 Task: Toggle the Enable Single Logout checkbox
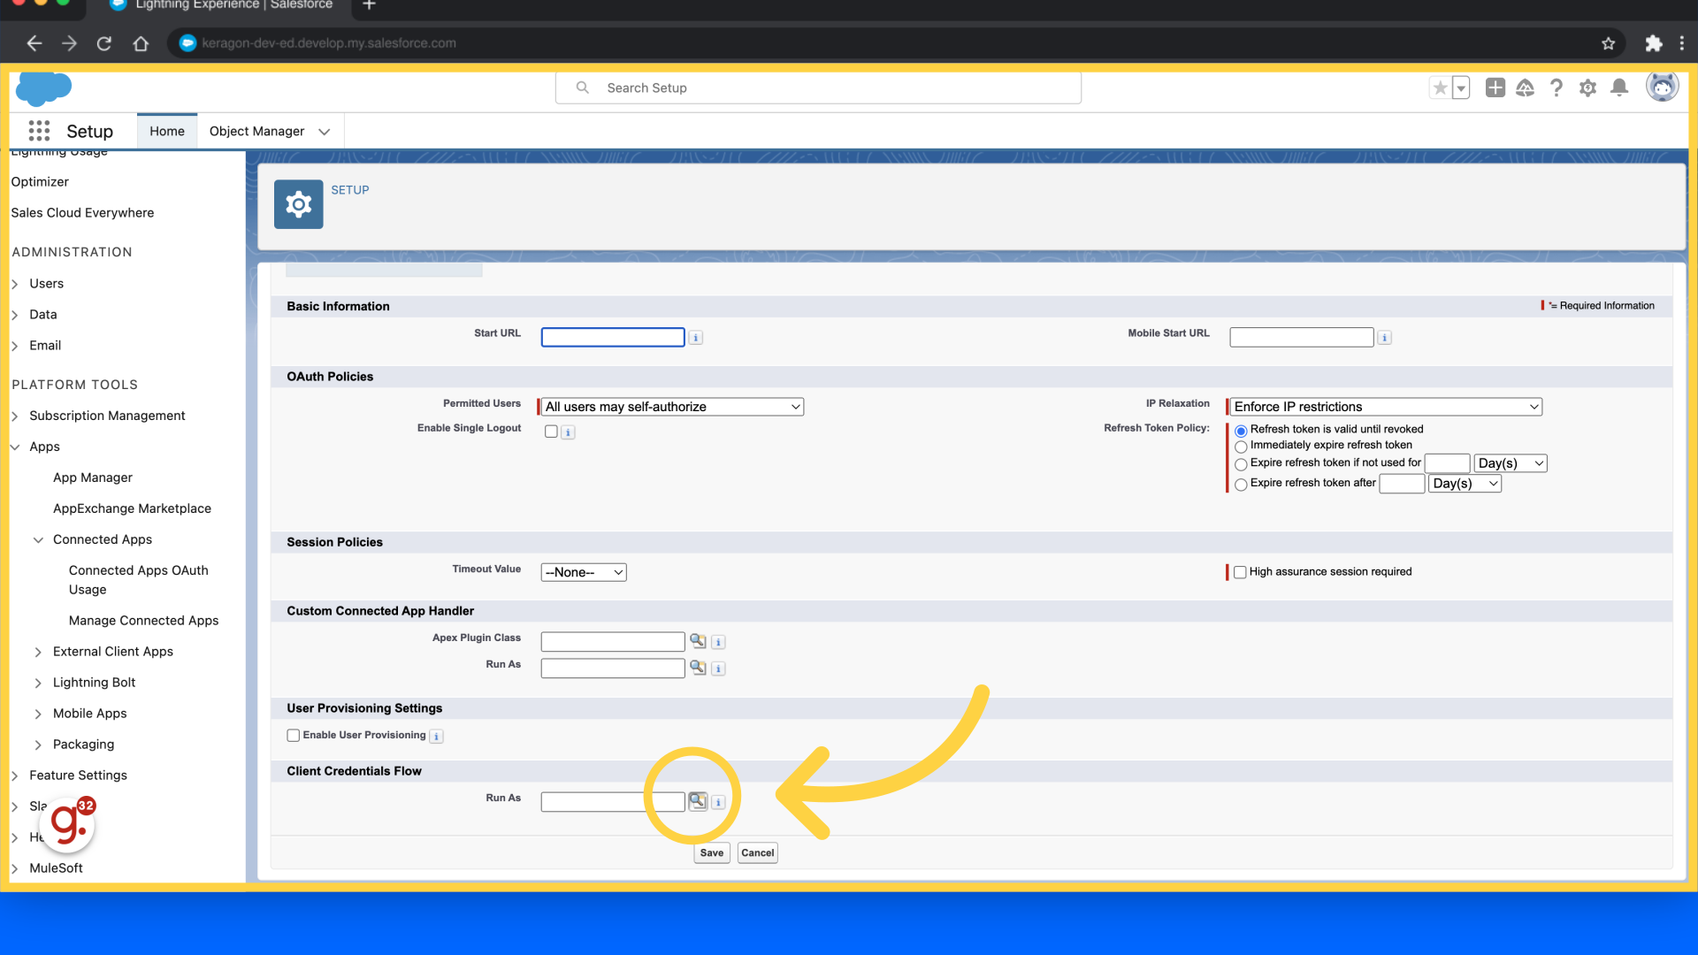point(551,432)
